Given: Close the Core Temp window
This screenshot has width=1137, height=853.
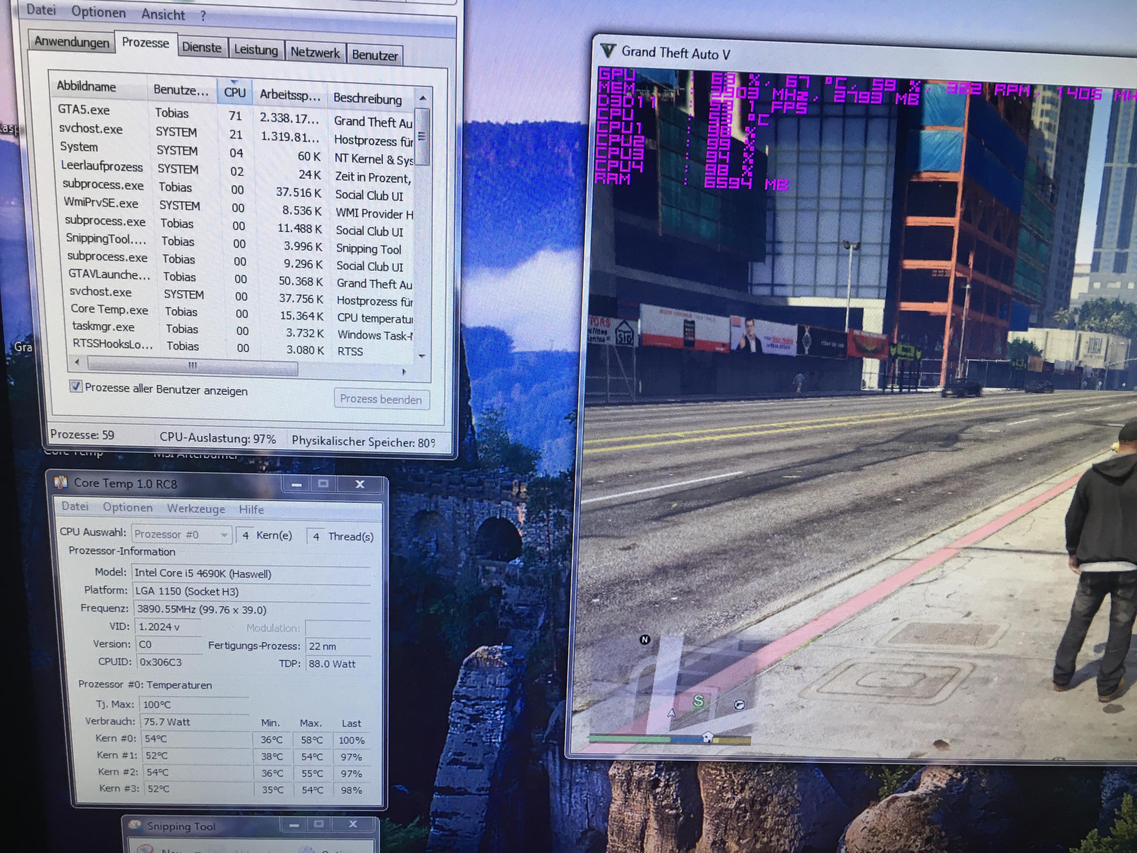Looking at the screenshot, I should tap(360, 484).
